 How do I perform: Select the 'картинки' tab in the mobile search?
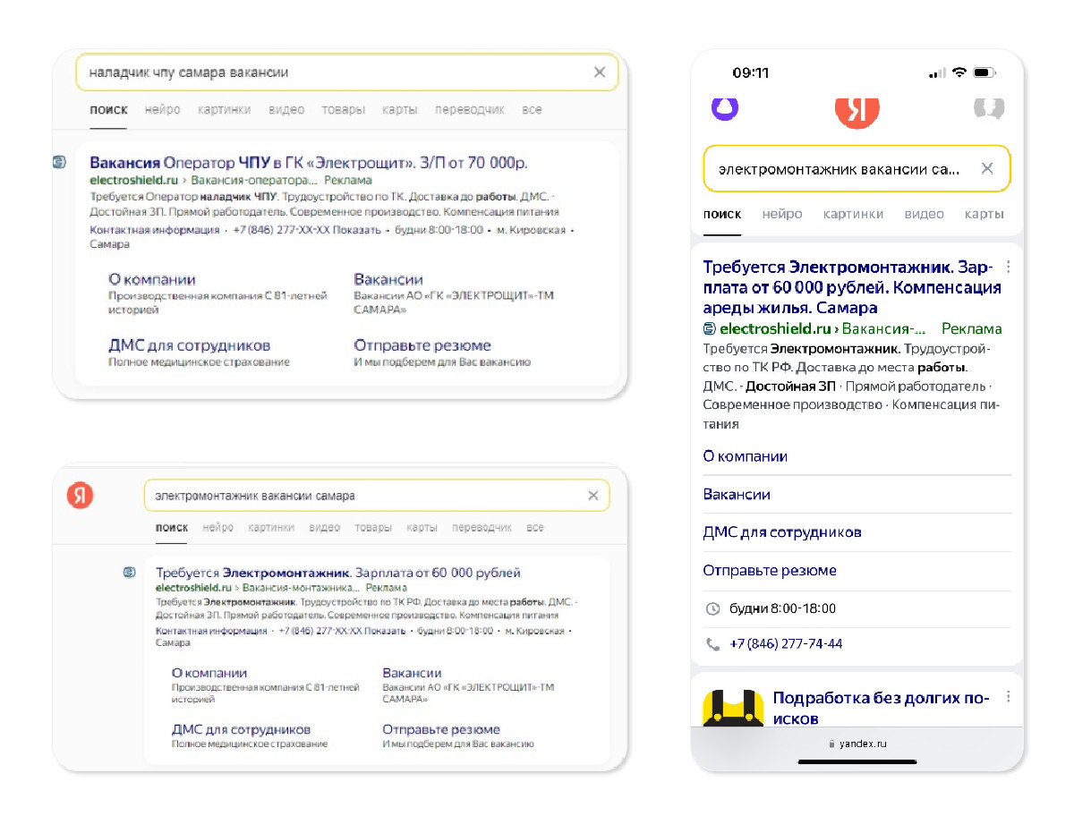tap(853, 214)
